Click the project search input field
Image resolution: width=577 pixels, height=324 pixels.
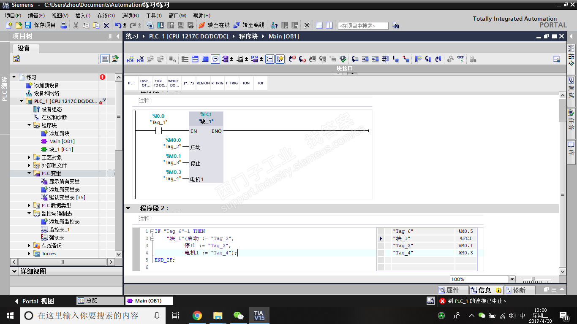coord(363,26)
